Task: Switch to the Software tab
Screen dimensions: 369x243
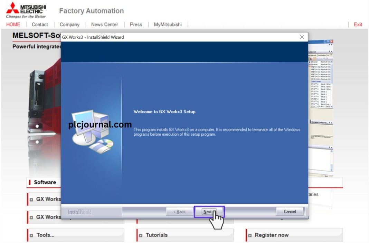Action: coord(44,182)
